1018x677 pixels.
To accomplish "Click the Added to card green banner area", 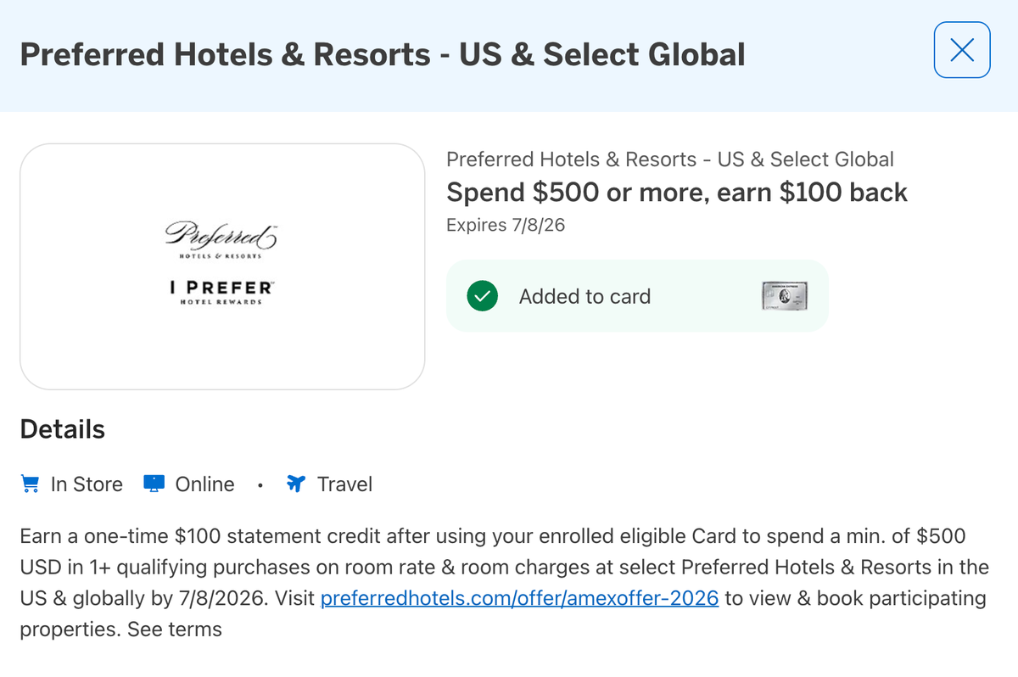I will [x=637, y=296].
